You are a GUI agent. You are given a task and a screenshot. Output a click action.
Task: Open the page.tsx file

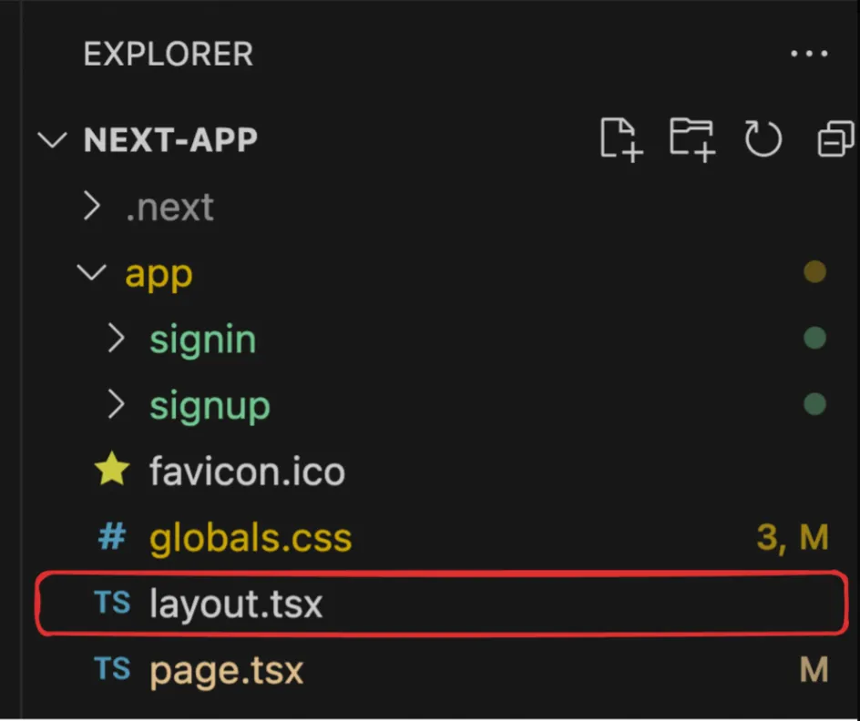coord(226,671)
